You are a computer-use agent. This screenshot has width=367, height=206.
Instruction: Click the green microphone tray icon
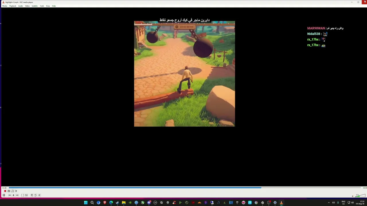tap(338, 203)
